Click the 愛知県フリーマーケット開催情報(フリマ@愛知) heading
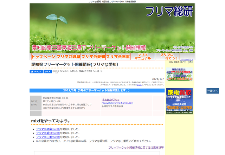225x155 pixels. pos(75,64)
